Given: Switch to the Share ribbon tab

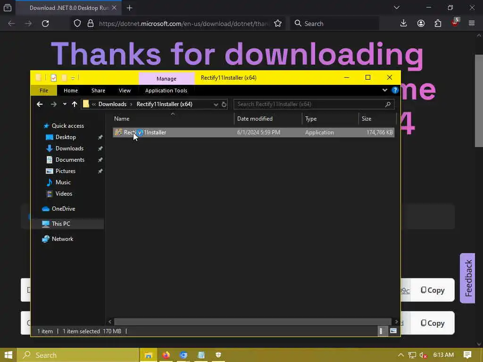Looking at the screenshot, I should tap(98, 90).
